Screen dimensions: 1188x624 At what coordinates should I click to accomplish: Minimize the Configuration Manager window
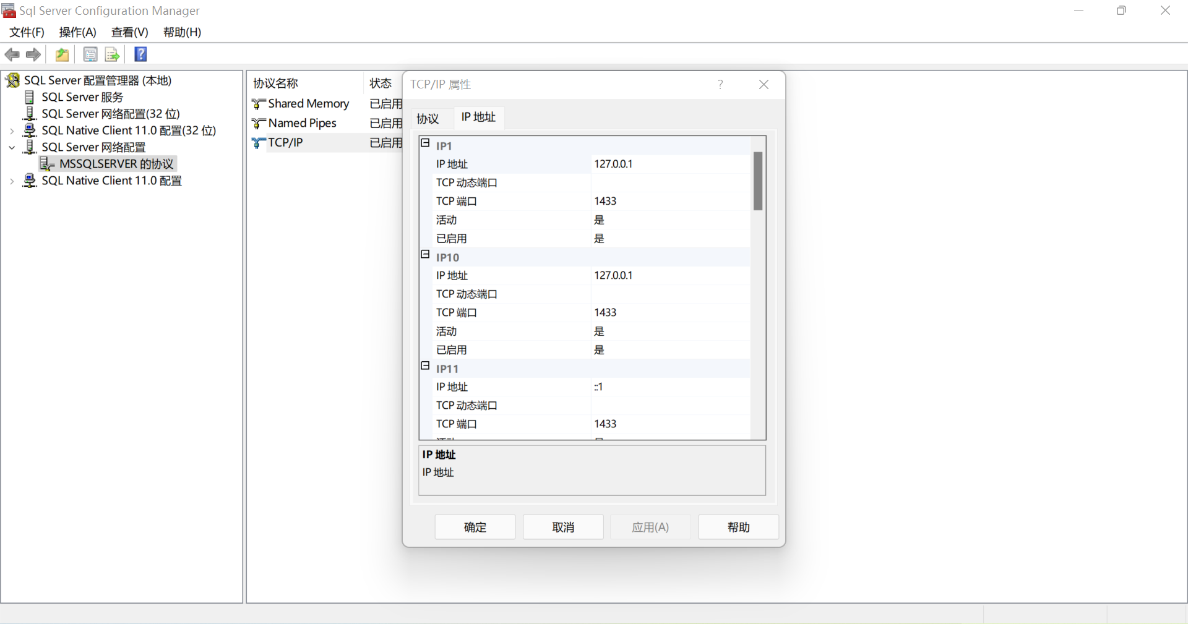[1078, 11]
